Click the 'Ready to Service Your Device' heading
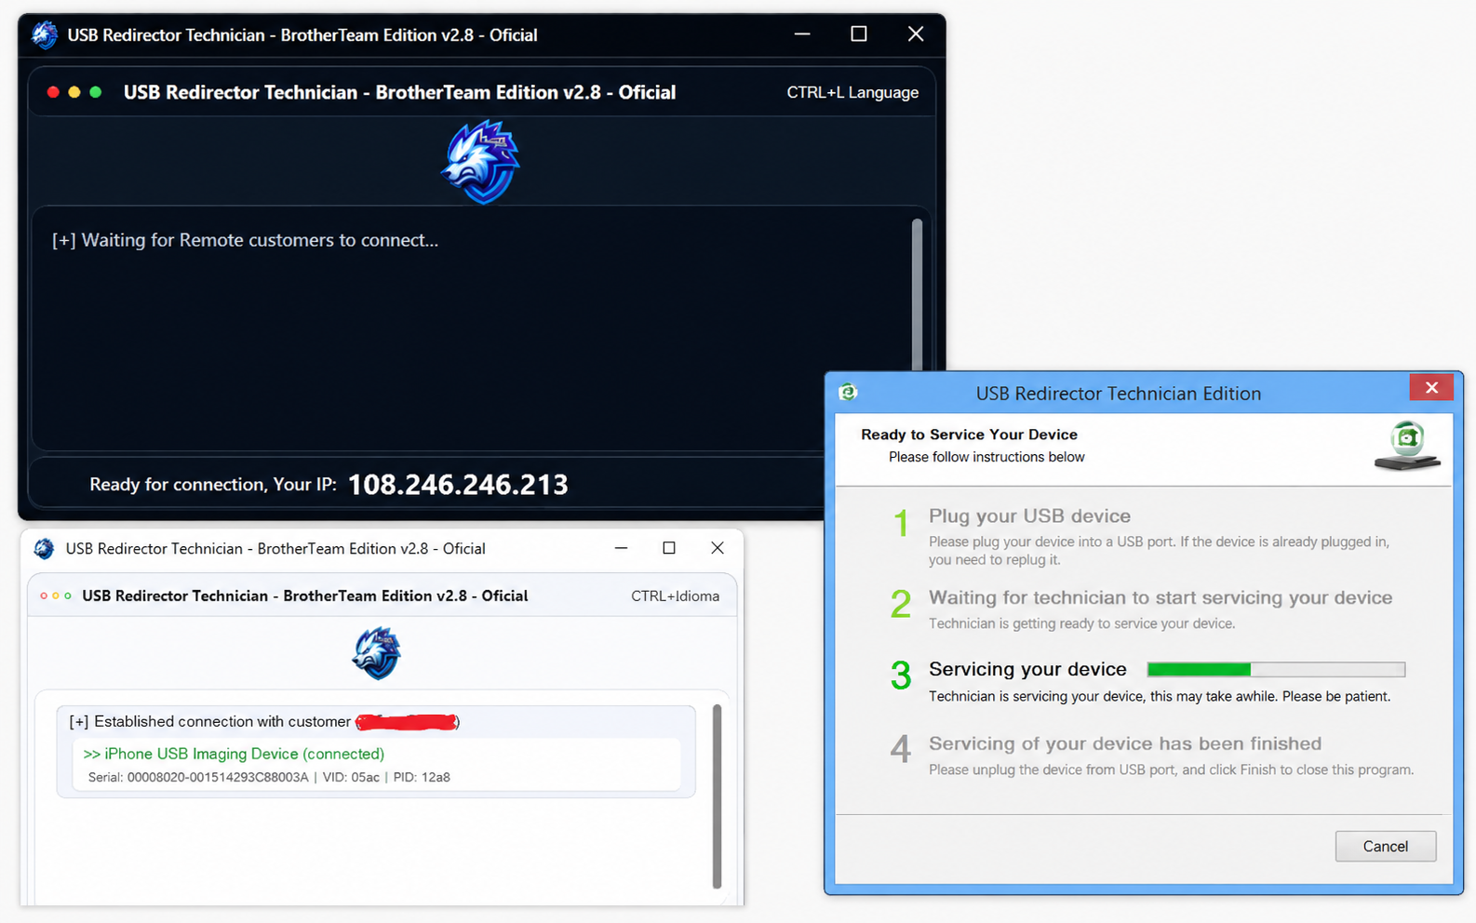 (969, 435)
